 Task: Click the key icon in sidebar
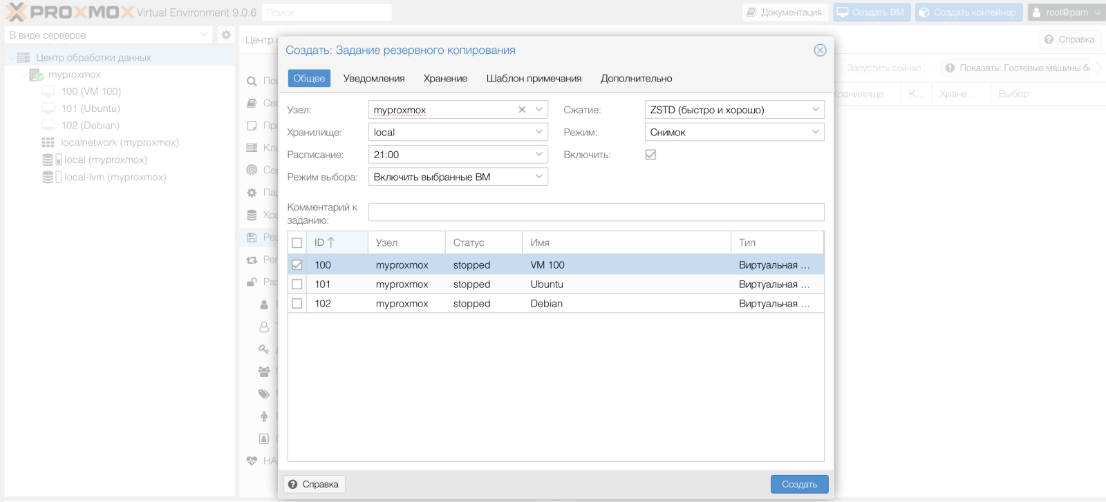click(264, 349)
